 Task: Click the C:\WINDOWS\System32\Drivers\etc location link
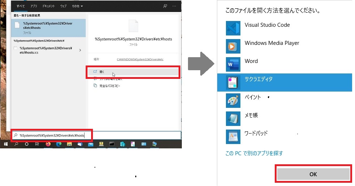pos(140,59)
